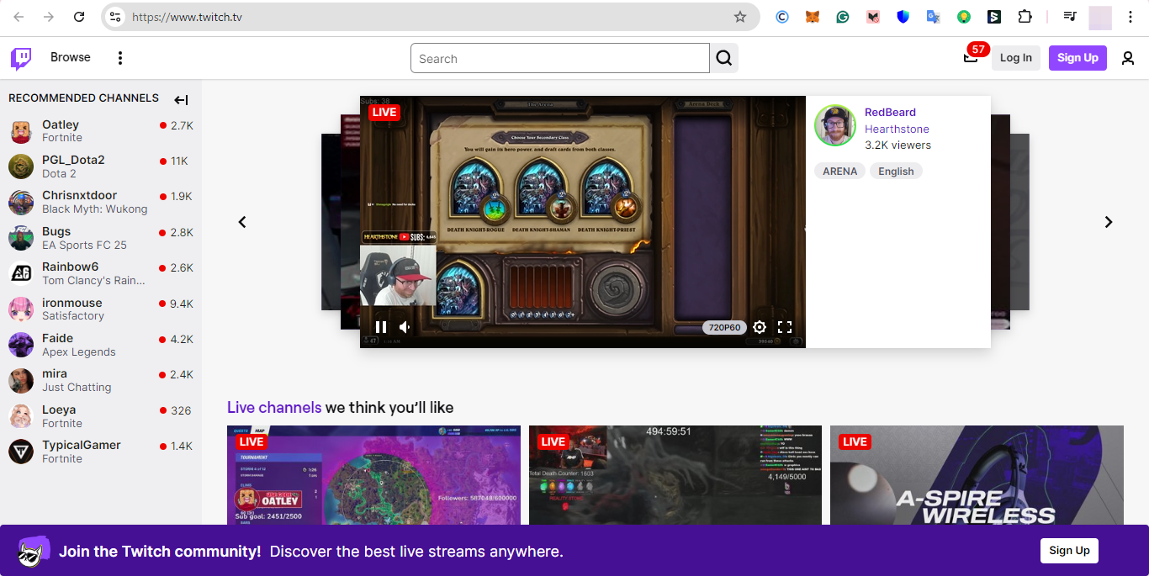Open the Google Translate extension
The width and height of the screenshot is (1149, 576).
click(x=933, y=17)
